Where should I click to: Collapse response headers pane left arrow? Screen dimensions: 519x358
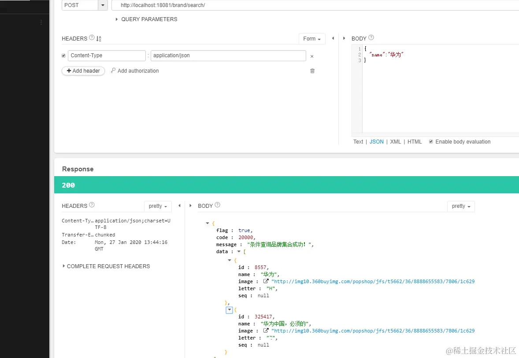click(x=179, y=206)
